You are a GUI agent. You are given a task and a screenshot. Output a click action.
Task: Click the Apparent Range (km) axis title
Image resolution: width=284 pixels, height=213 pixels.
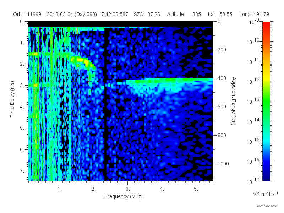tap(234, 101)
